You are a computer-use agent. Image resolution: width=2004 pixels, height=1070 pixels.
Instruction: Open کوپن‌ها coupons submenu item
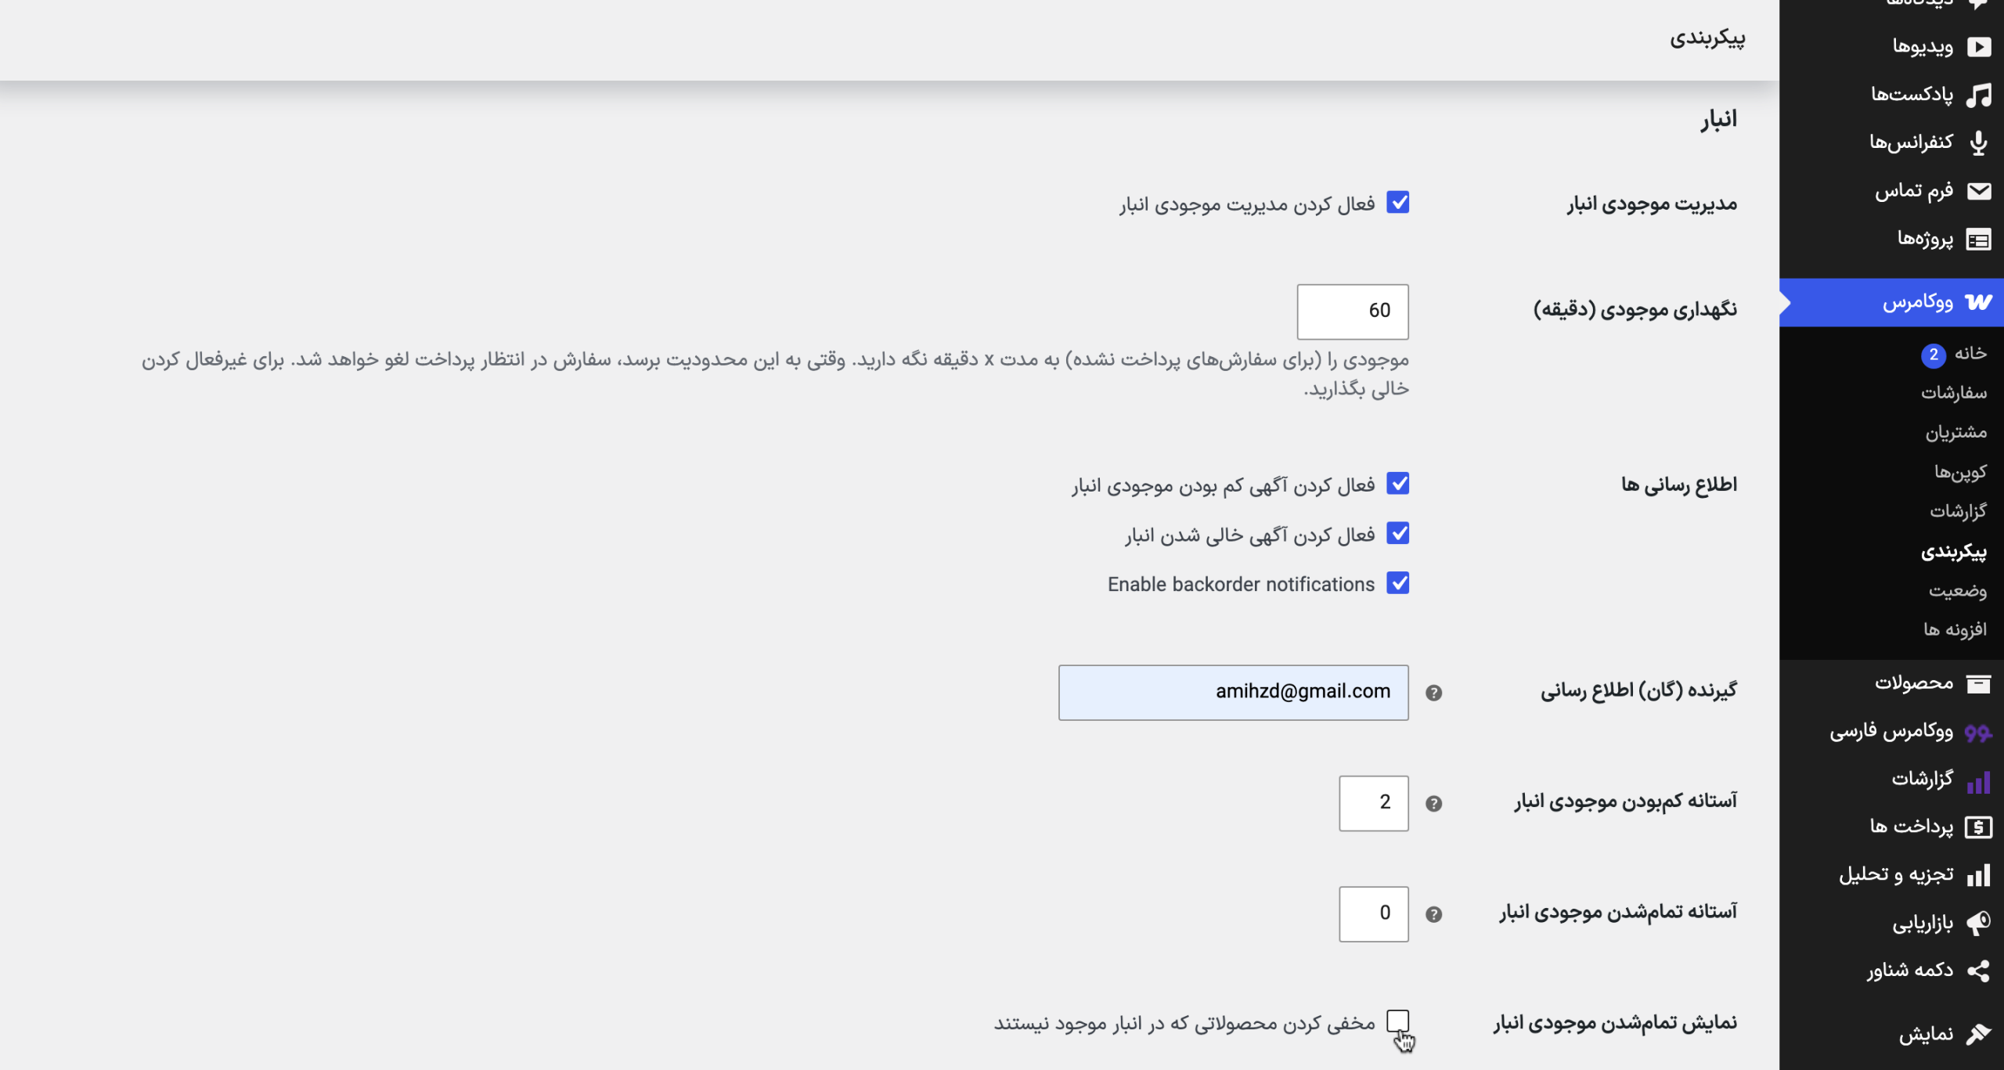click(x=1960, y=472)
